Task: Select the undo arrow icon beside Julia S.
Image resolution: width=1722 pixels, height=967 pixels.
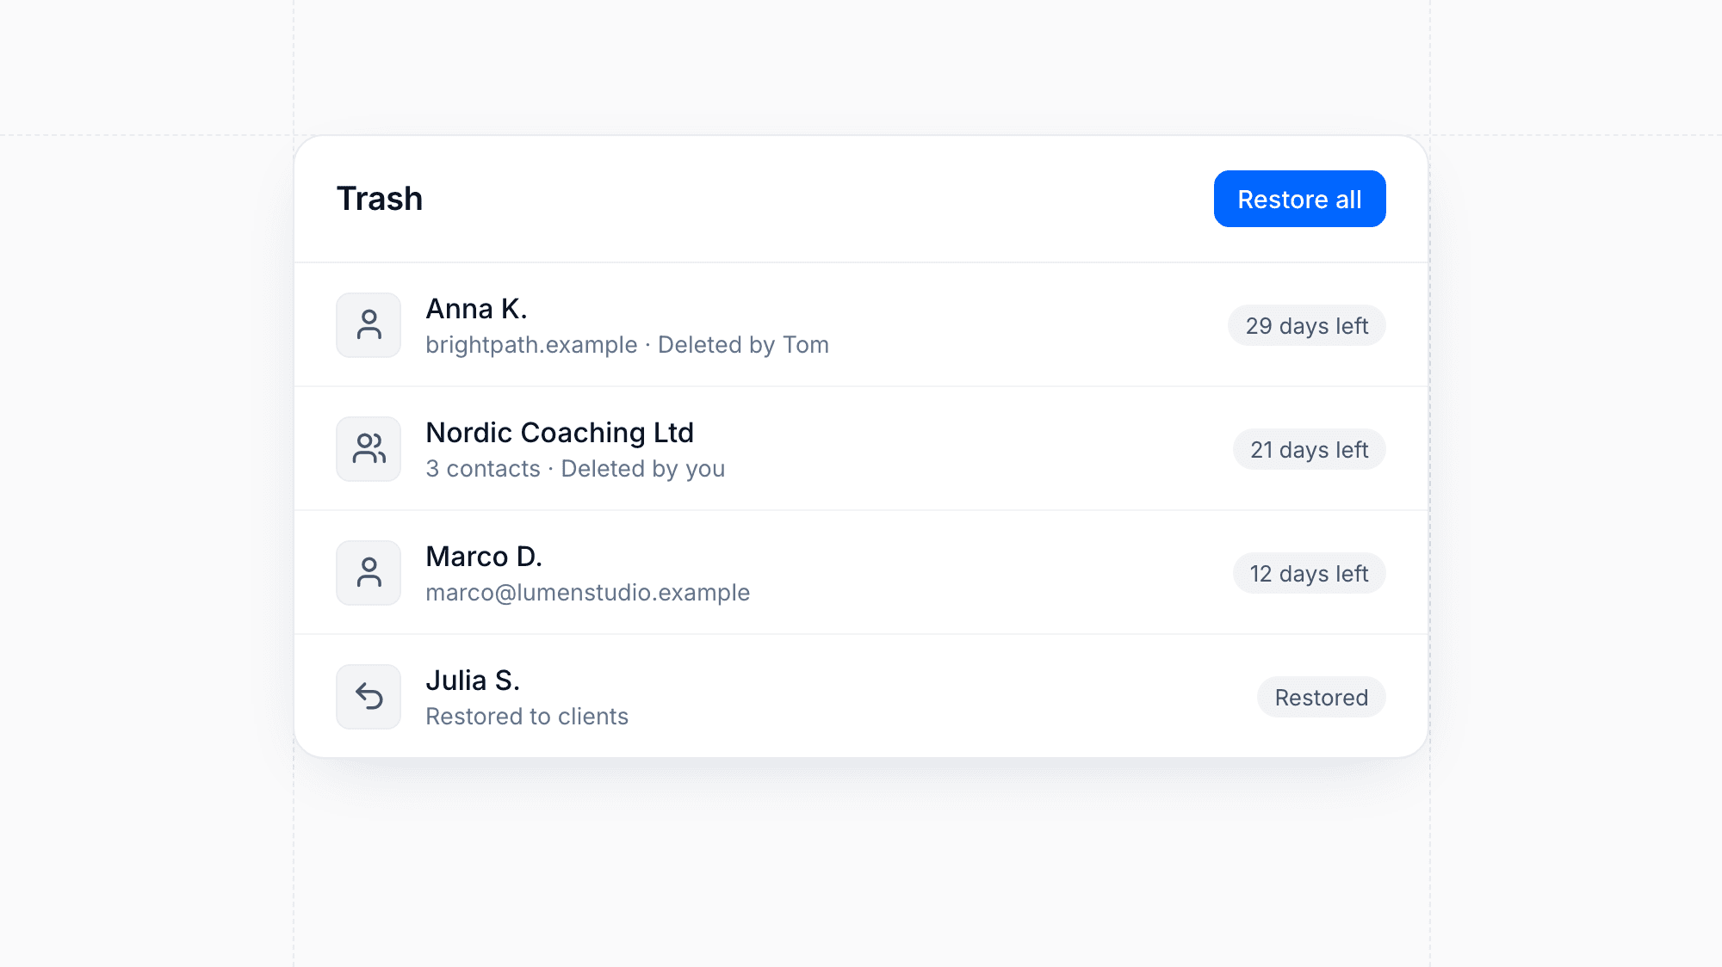Action: 369,697
